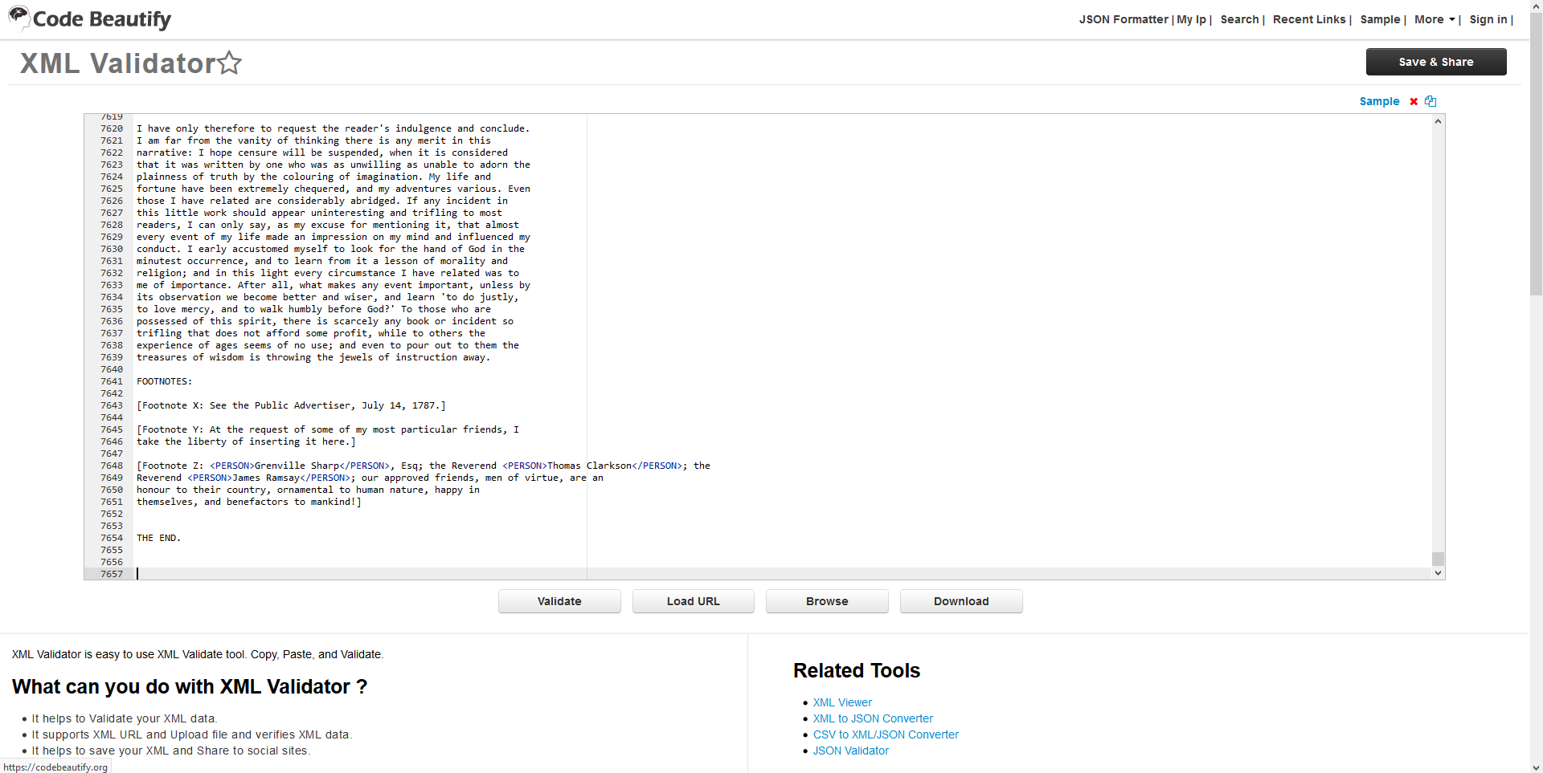The image size is (1543, 773).
Task: Open JSON Formatter from the top navigation
Action: coord(1123,19)
